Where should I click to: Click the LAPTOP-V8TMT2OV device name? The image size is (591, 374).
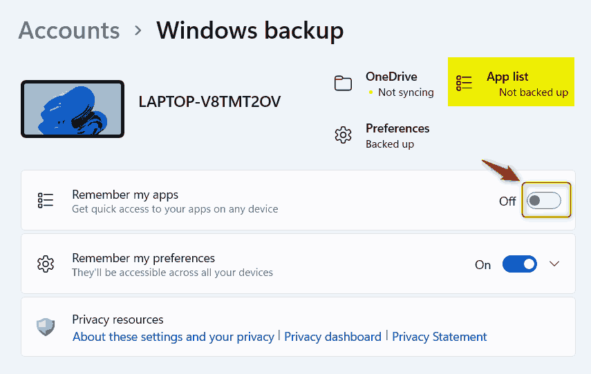click(209, 101)
